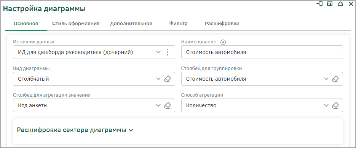Image resolution: width=356 pixels, height=148 pixels.
Task: Open the Столбец для агрегации значения dropdown
Action: point(158,105)
